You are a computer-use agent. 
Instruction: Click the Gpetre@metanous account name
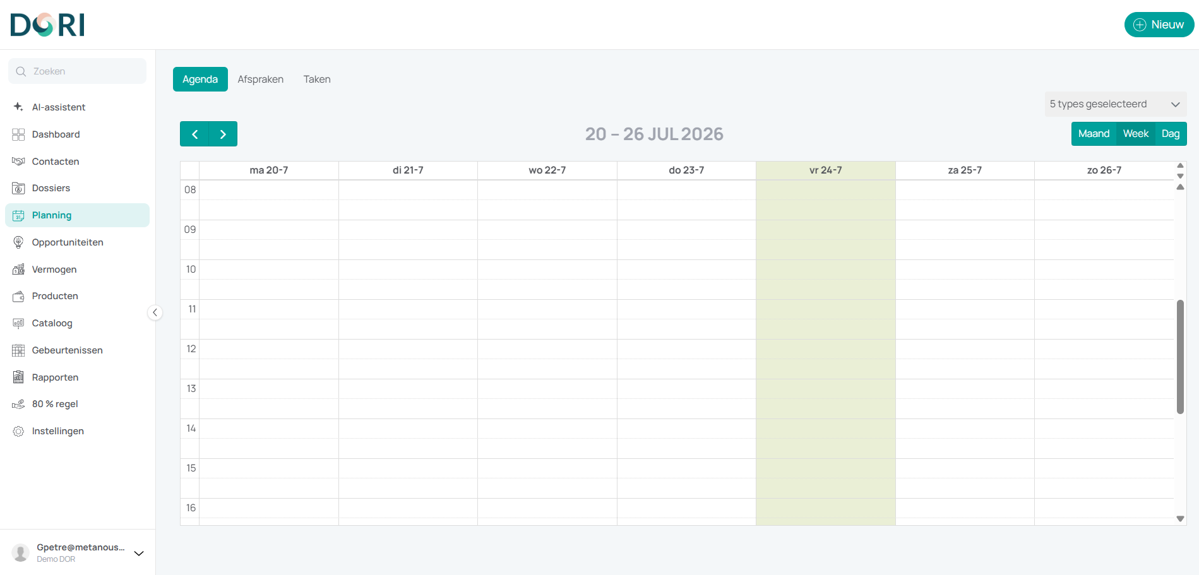tap(81, 547)
